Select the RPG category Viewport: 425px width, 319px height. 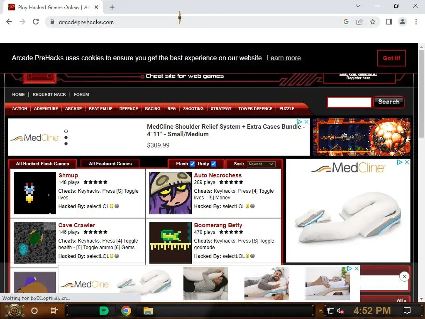point(171,109)
